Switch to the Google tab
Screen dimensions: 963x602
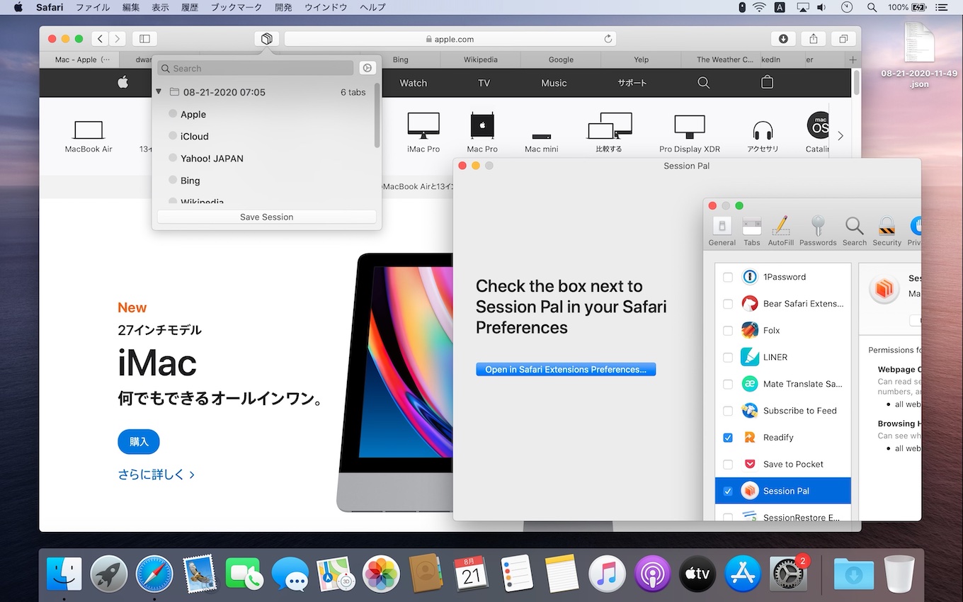click(561, 59)
